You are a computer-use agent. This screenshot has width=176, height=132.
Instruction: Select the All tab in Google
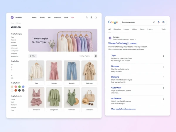click(x=109, y=29)
